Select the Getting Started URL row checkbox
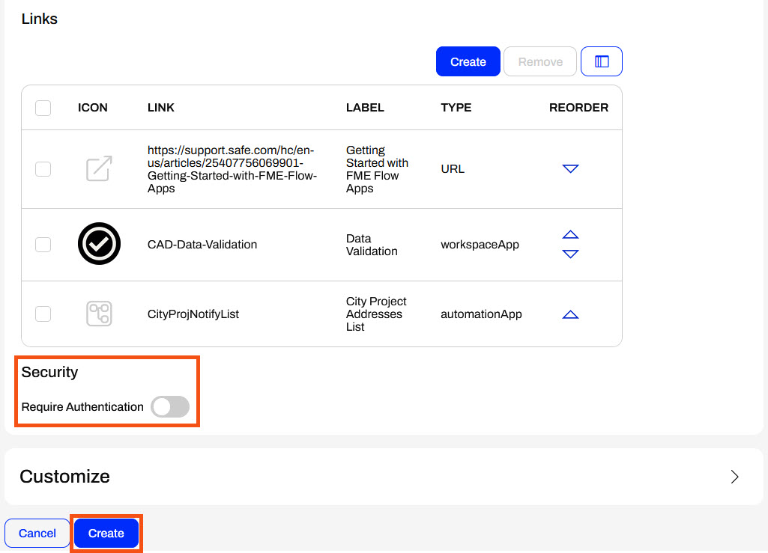Screen dimensions: 768x553 coord(43,169)
